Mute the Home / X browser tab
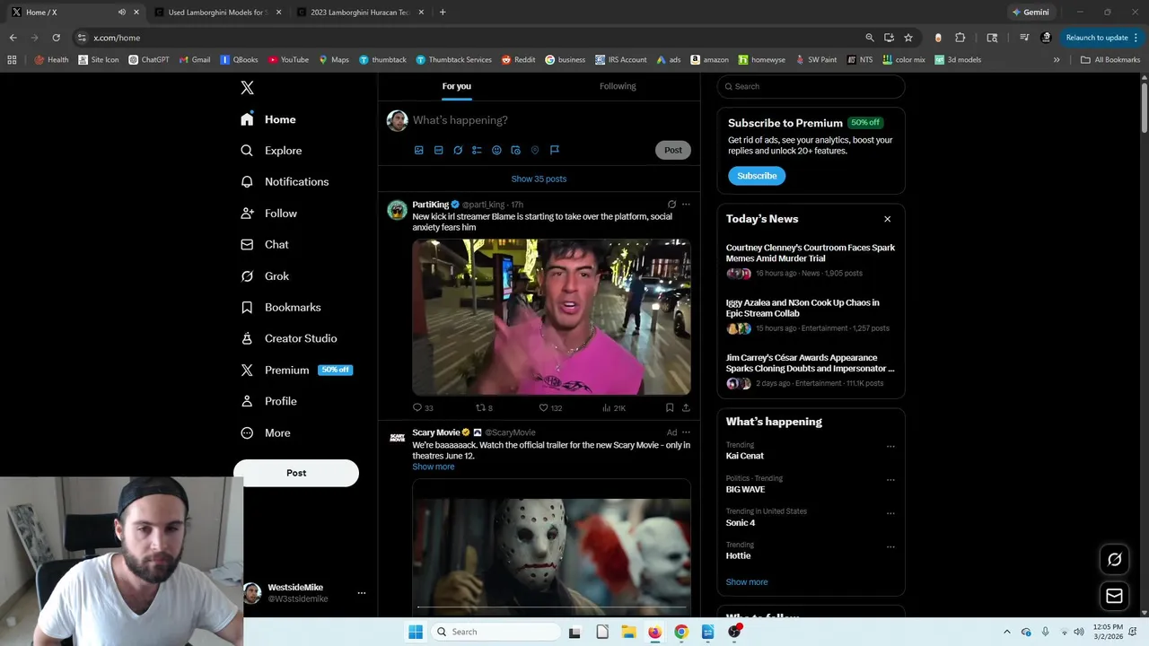This screenshot has height=646, width=1149. point(122,13)
